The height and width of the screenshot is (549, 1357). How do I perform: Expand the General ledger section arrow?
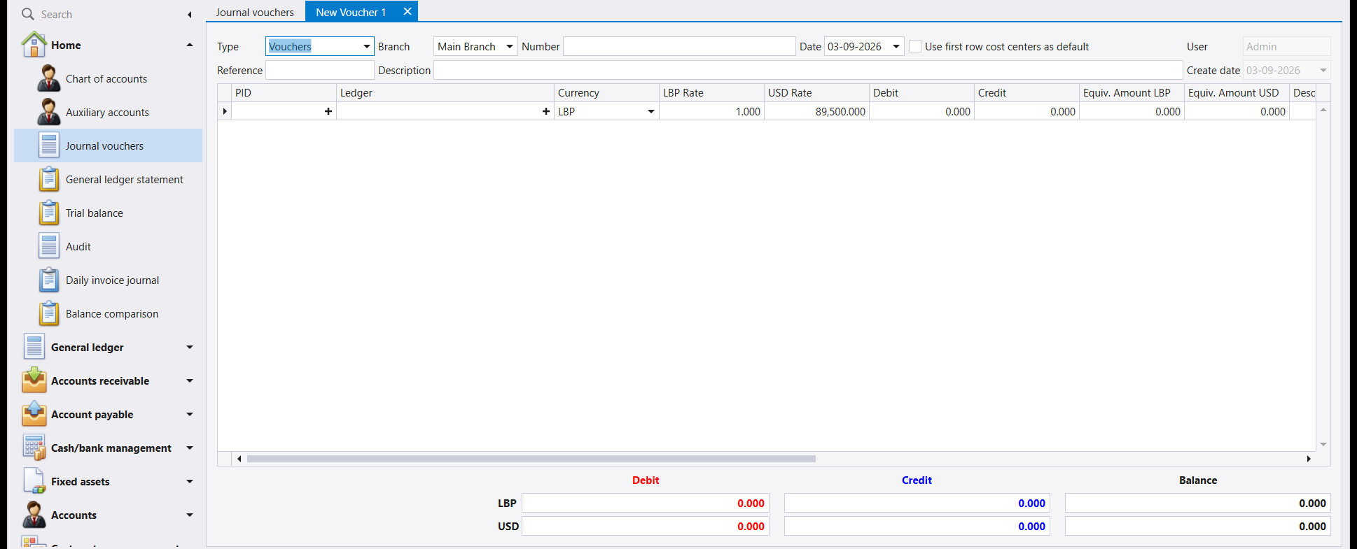pyautogui.click(x=189, y=347)
